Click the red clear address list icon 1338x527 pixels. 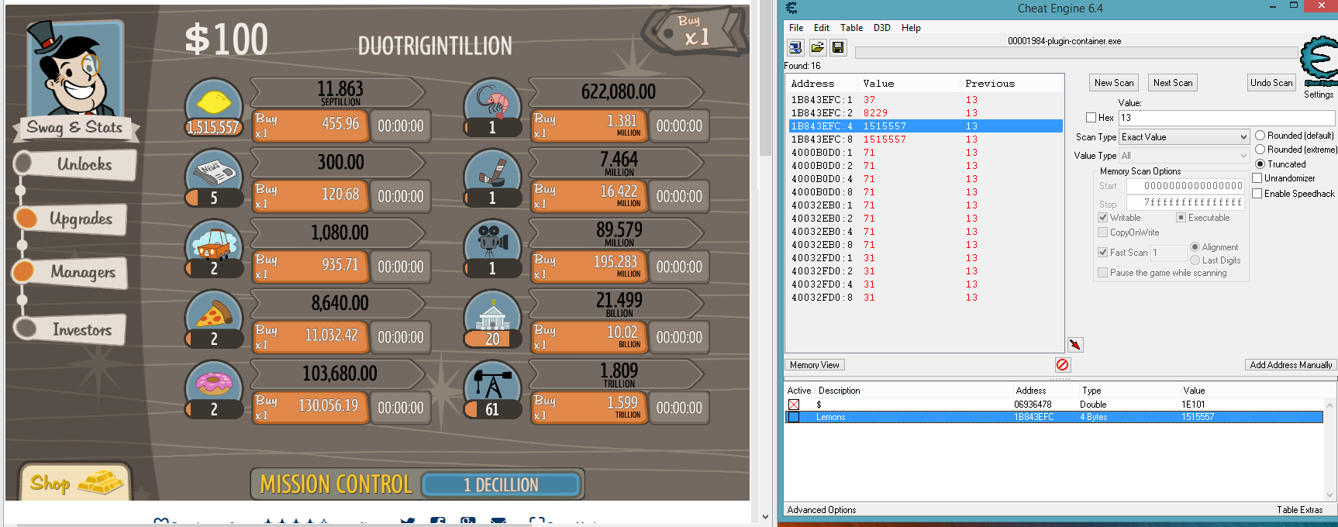tap(1062, 365)
